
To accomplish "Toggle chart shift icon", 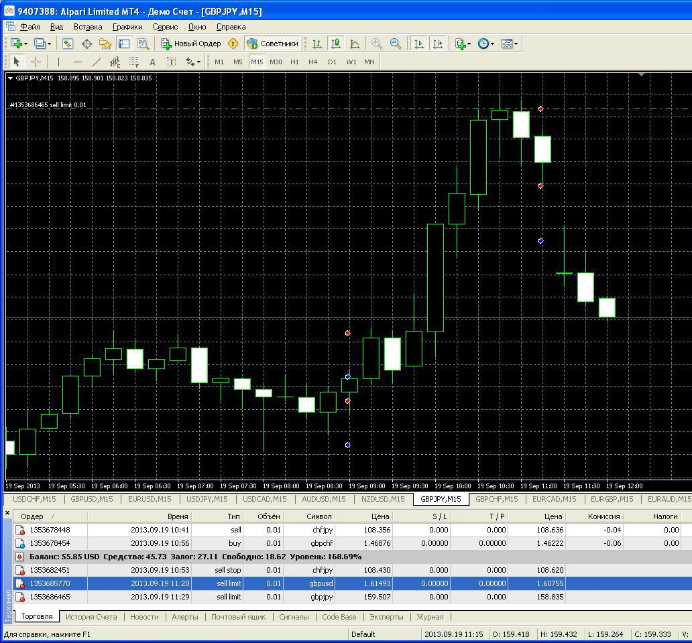I will pyautogui.click(x=438, y=44).
